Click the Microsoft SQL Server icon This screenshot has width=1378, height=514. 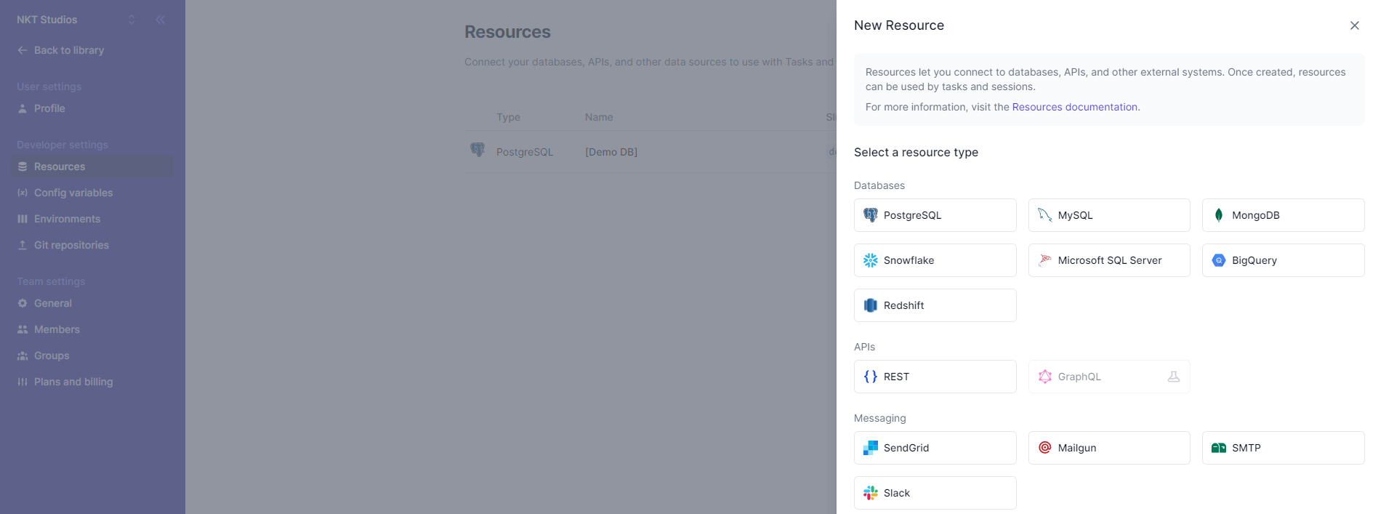click(1044, 260)
